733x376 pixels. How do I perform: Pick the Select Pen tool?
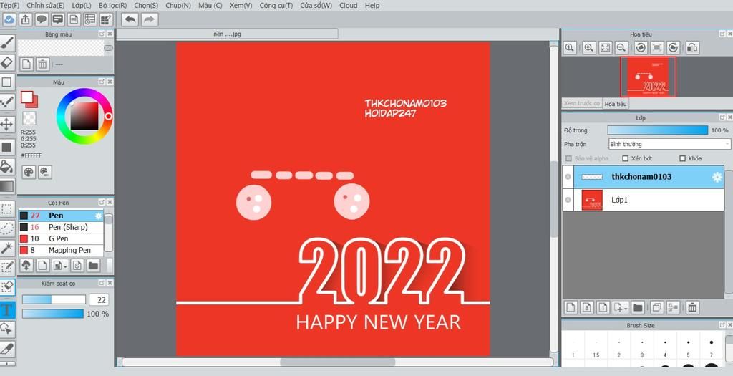pyautogui.click(x=6, y=268)
